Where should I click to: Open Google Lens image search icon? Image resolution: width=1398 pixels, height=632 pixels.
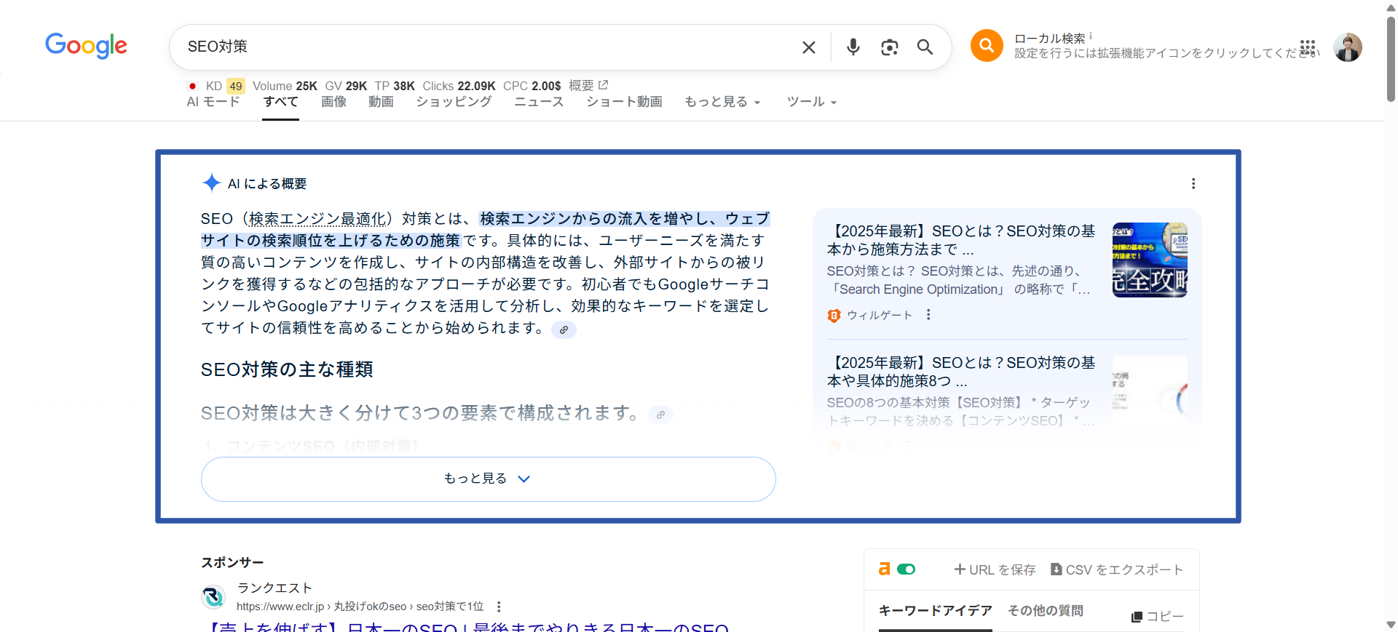[889, 47]
